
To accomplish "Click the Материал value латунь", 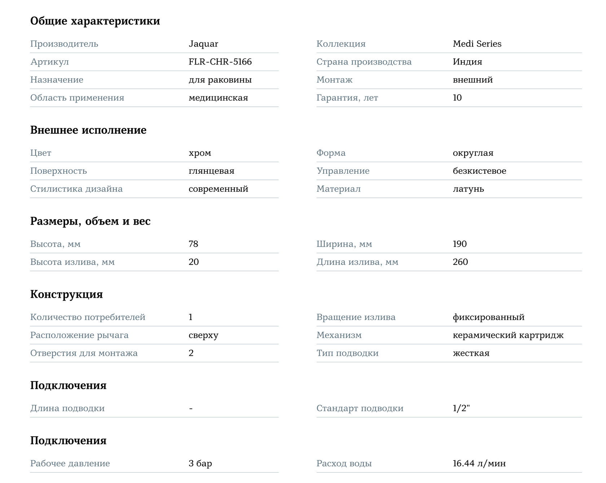I will [468, 189].
